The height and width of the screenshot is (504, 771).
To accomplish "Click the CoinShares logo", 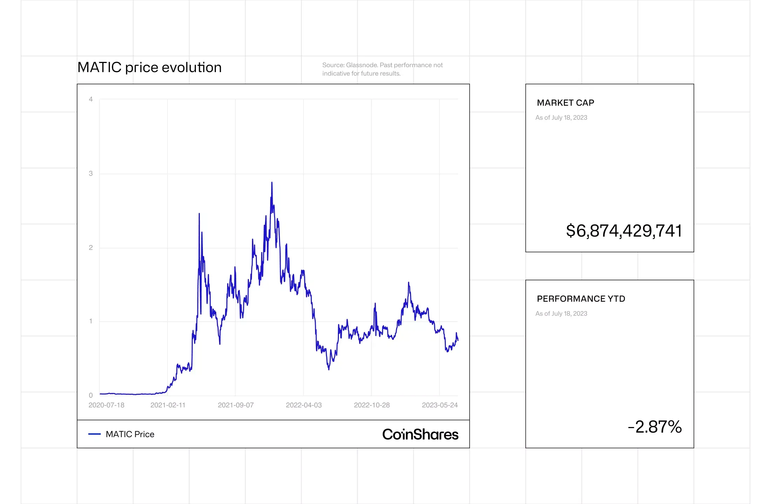I will (x=420, y=434).
